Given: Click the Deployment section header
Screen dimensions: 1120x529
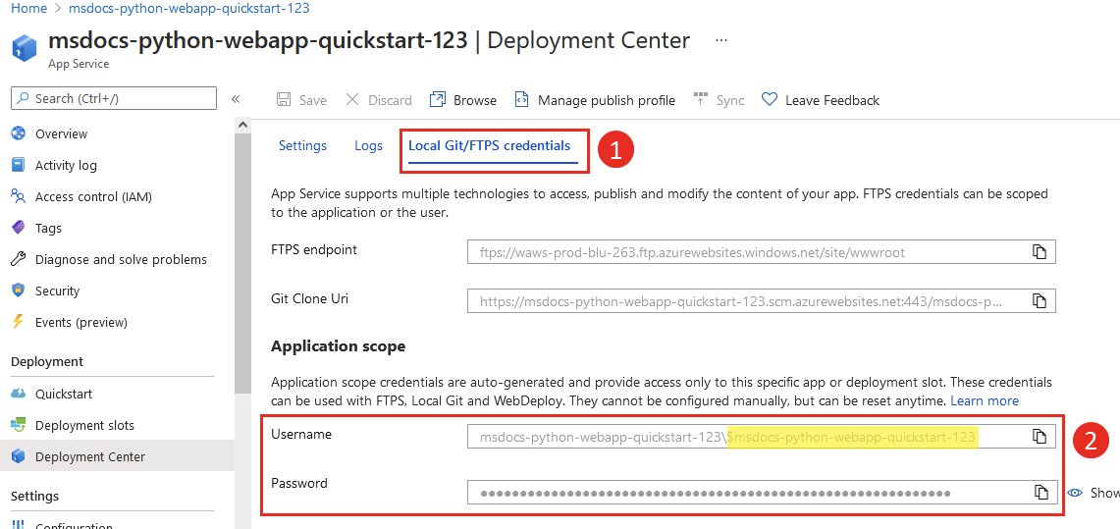Looking at the screenshot, I should pyautogui.click(x=47, y=361).
